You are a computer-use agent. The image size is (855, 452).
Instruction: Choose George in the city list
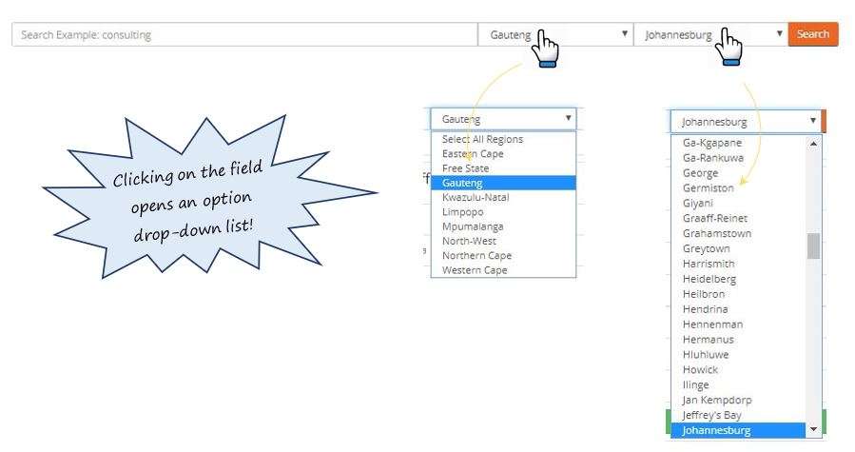(x=700, y=173)
